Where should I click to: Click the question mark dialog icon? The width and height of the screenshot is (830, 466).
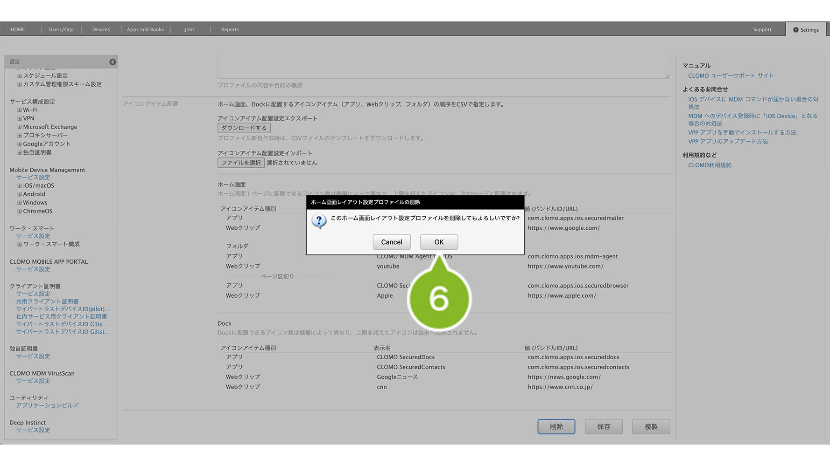click(319, 221)
